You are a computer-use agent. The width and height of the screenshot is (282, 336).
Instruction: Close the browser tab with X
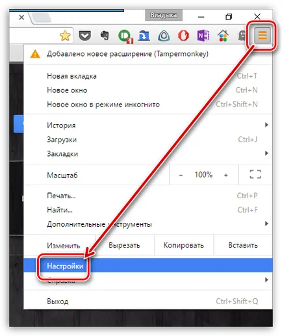pos(21,18)
